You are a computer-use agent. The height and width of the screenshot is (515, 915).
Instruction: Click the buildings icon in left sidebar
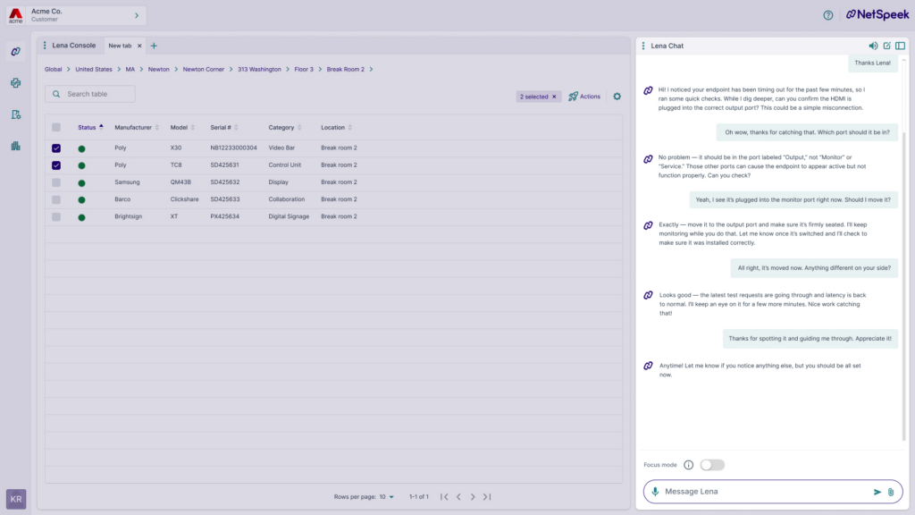coord(15,146)
